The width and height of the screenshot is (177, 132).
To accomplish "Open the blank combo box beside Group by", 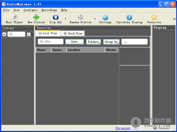I will click(x=135, y=42).
